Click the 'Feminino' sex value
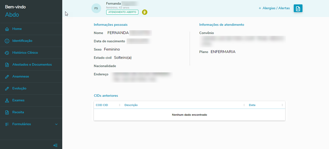The width and height of the screenshot is (329, 149). 112,50
